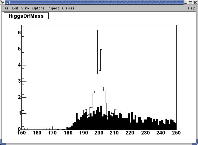The height and width of the screenshot is (145, 198).
Task: Click x-axis label 240
Action: click(x=161, y=133)
